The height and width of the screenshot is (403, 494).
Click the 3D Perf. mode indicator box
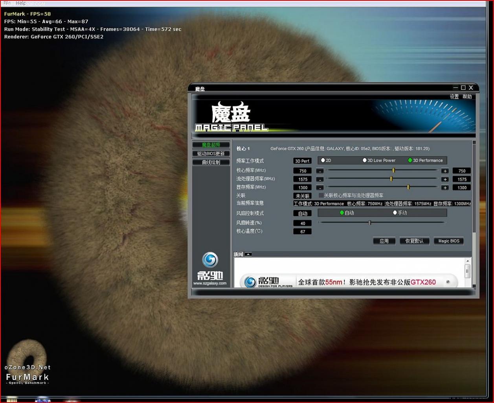coord(303,161)
